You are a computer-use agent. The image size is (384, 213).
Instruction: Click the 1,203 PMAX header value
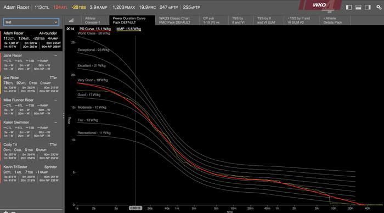123,7
